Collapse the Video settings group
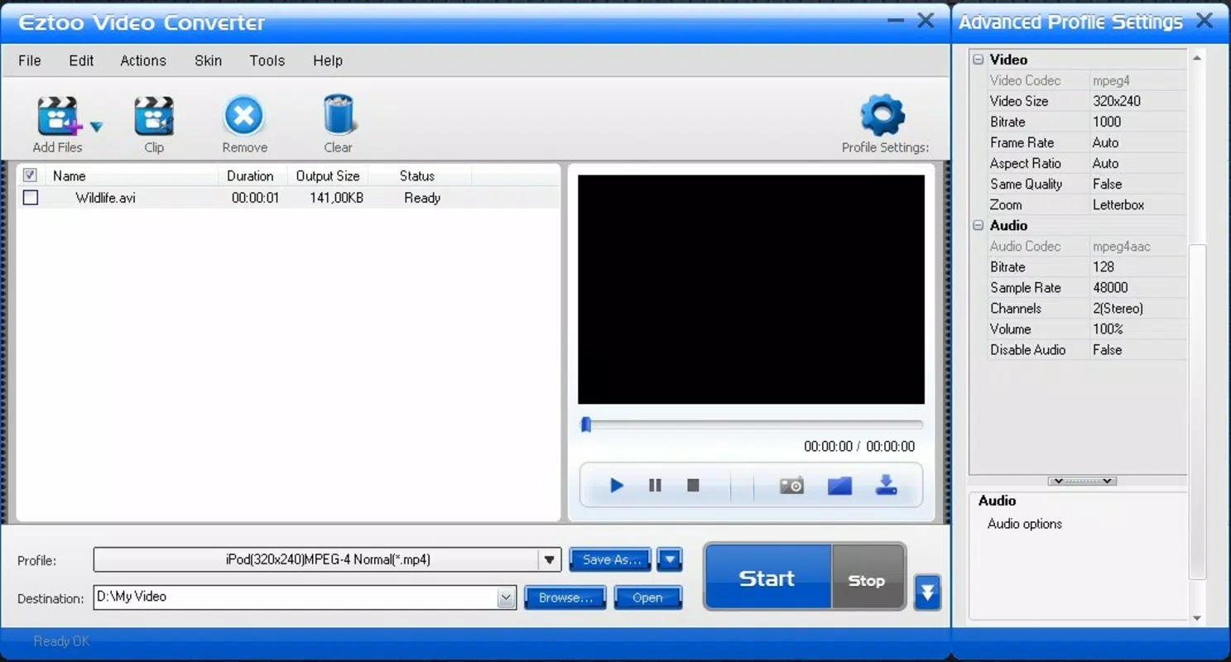1231x662 pixels. tap(979, 60)
